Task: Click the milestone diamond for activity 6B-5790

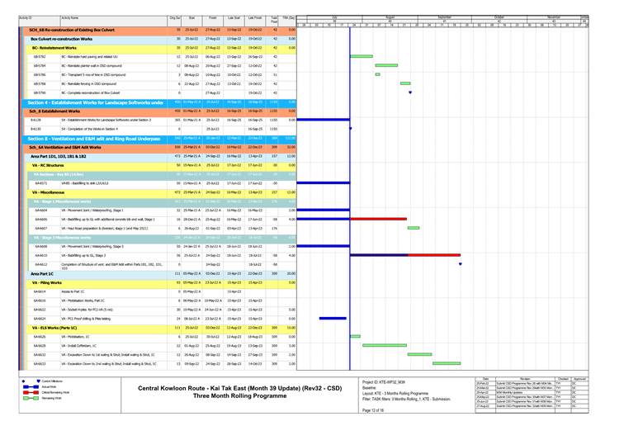Action: pyautogui.click(x=409, y=93)
